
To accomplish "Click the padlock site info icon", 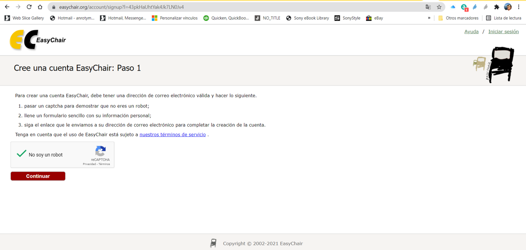I will (54, 7).
